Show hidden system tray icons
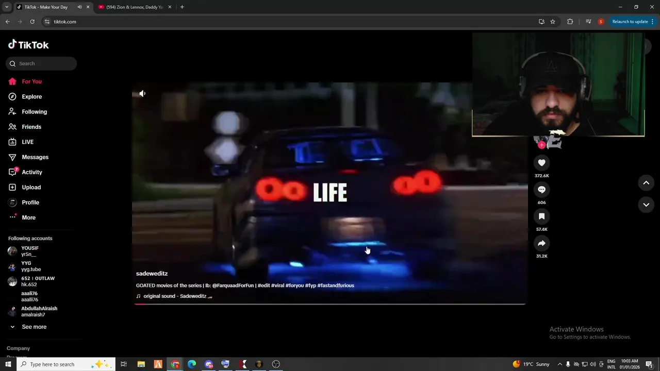Viewport: 660px width, 371px height. [x=560, y=364]
